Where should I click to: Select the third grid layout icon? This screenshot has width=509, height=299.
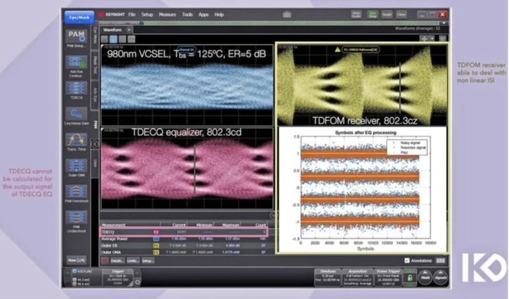pos(122,39)
